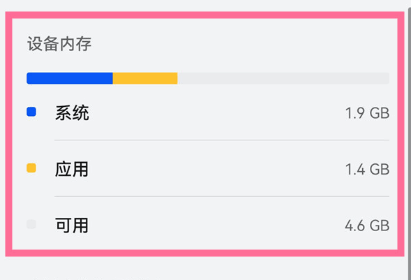This screenshot has width=411, height=280.
Task: Click the 1.9 GB system value
Action: coord(367,113)
